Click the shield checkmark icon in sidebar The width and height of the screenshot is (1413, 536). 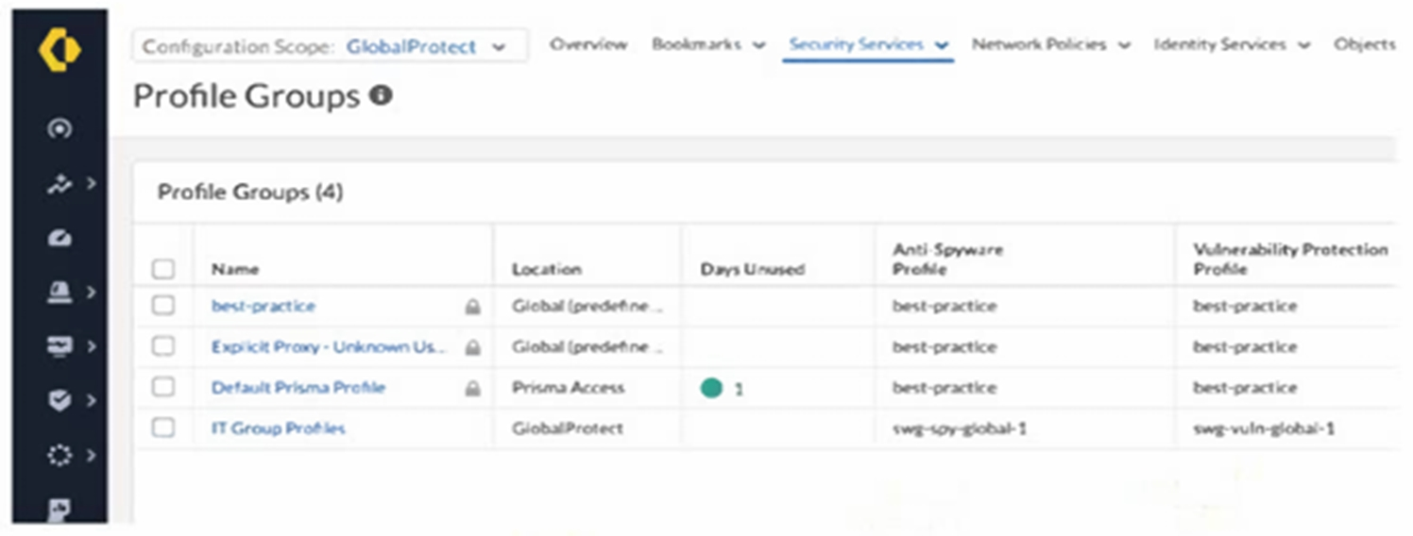point(60,400)
